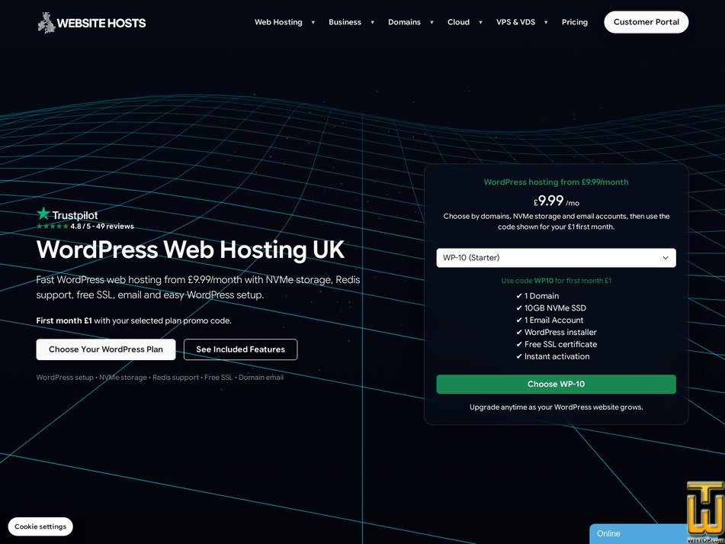
Task: Go to the Pricing page
Action: 575,22
